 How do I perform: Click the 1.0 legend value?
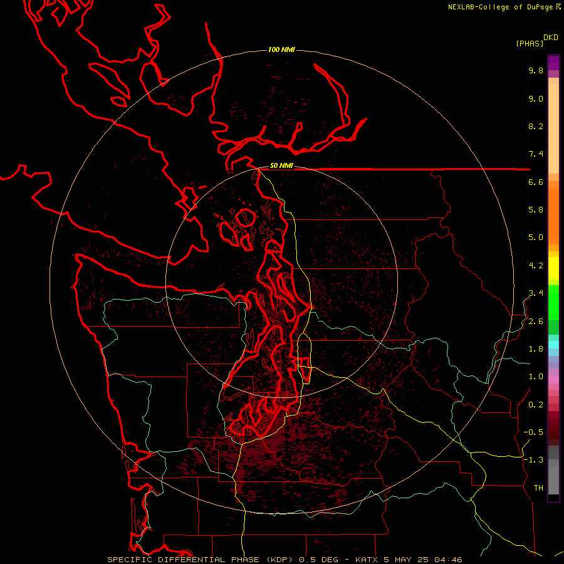(536, 377)
